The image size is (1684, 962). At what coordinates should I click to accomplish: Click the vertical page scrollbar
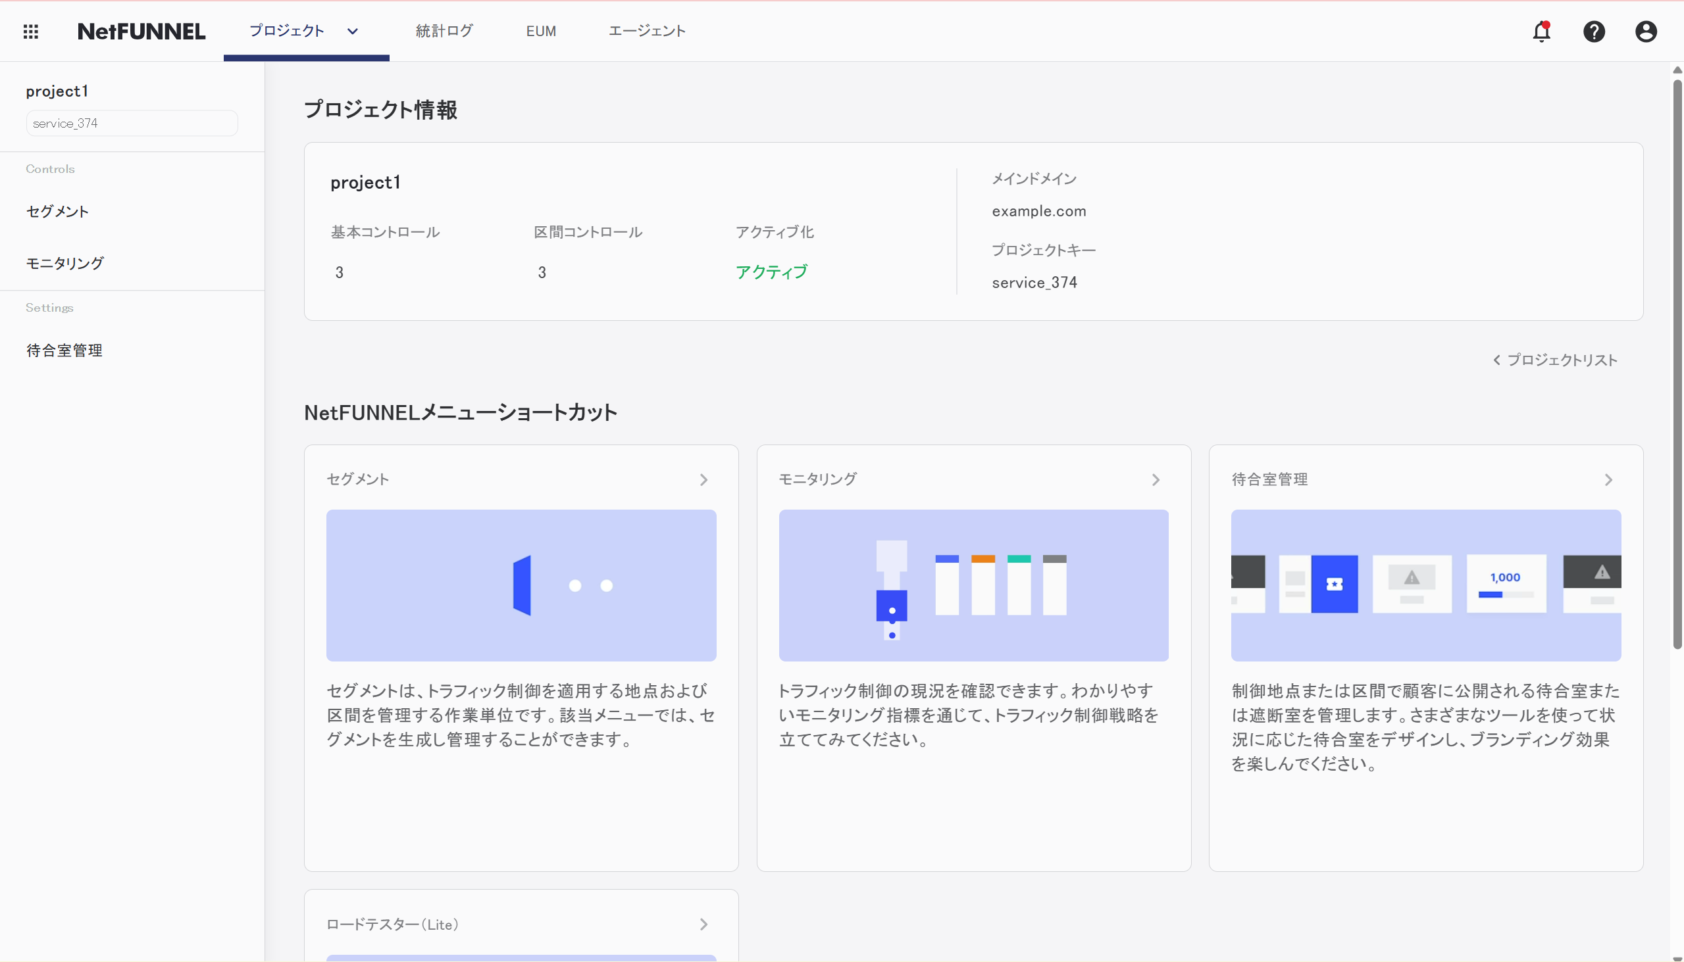pos(1677,364)
